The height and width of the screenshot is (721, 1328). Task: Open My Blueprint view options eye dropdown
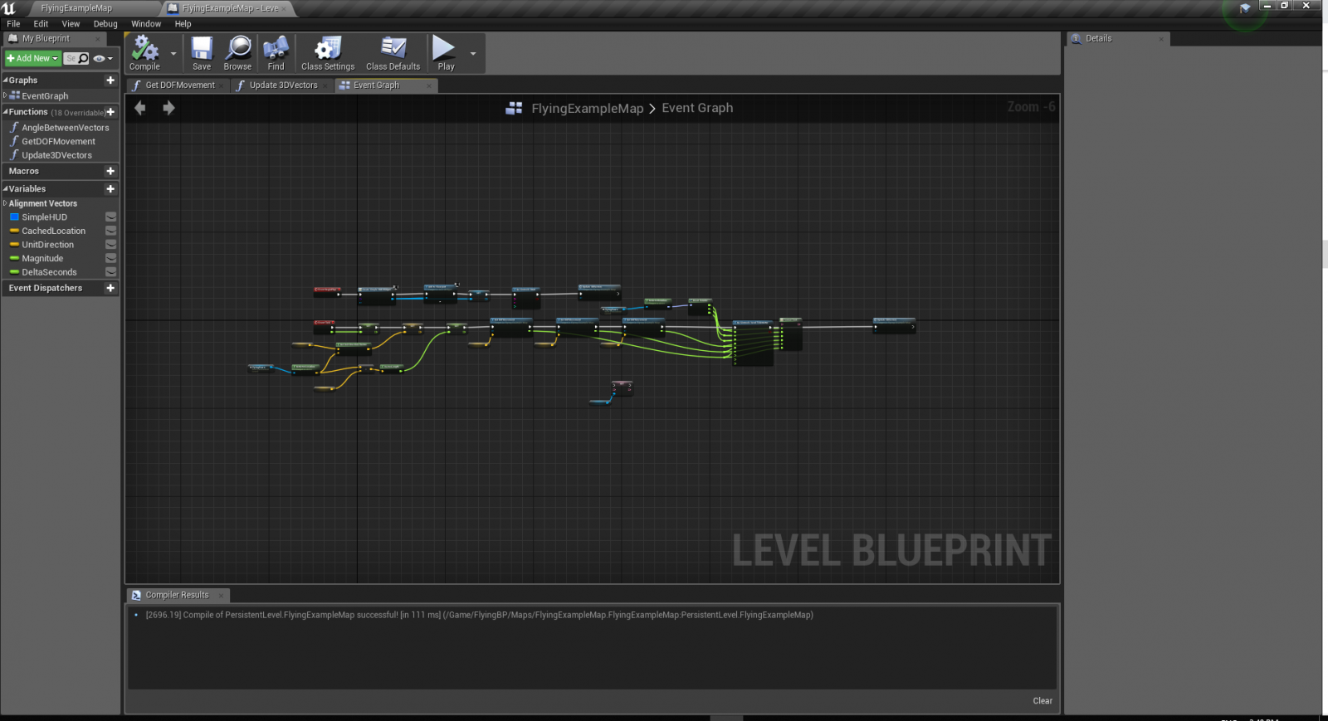tap(103, 58)
